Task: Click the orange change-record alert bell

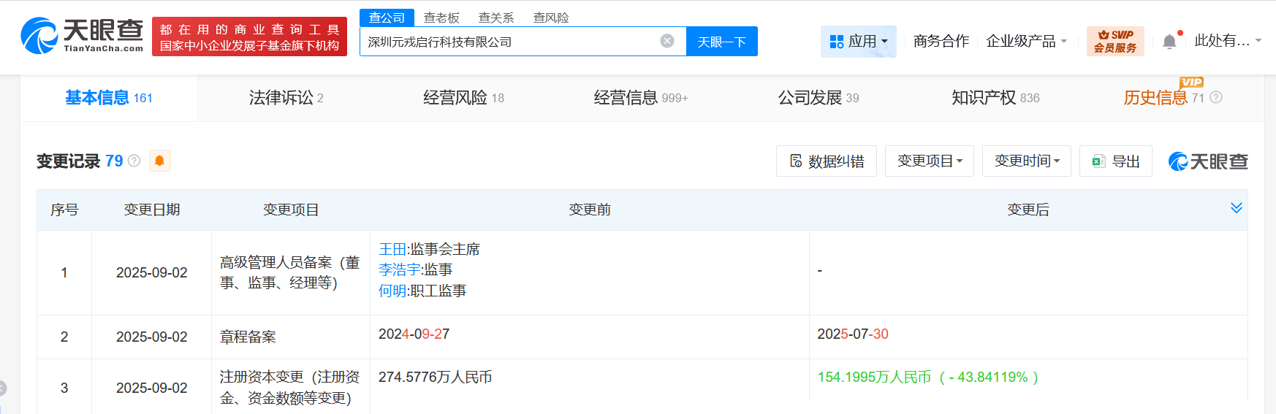Action: click(159, 161)
